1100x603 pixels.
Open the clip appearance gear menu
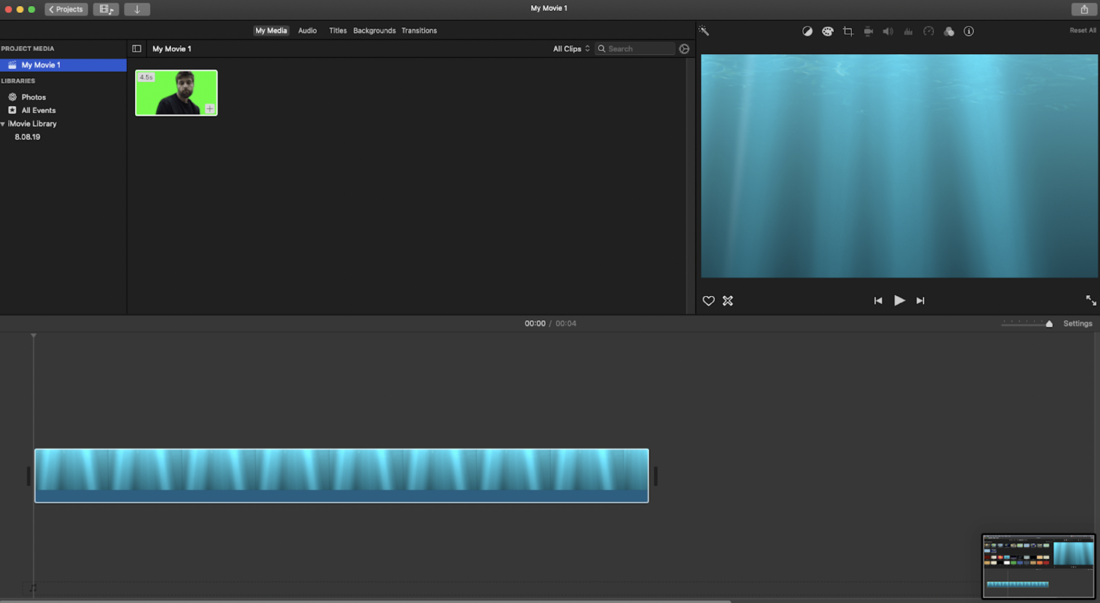point(684,48)
